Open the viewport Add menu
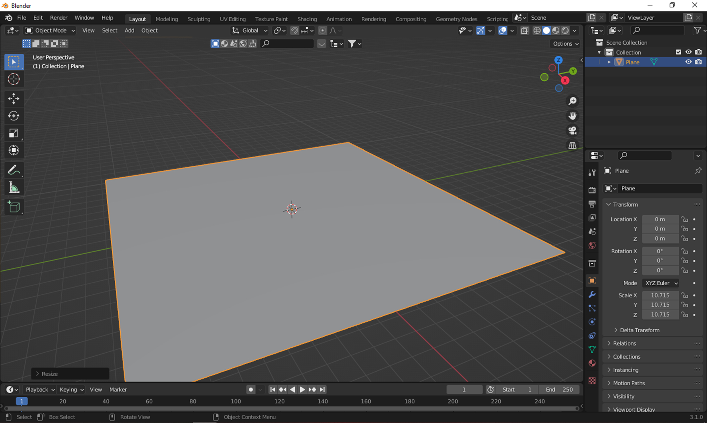 [129, 30]
